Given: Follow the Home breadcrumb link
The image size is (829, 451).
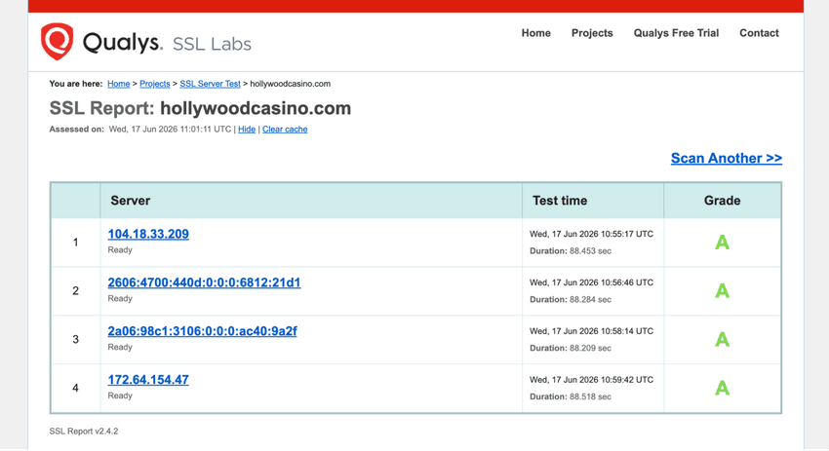Looking at the screenshot, I should pos(118,84).
